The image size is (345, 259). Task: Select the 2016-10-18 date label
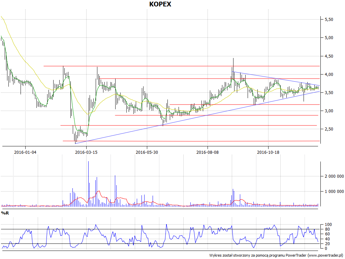click(268, 152)
